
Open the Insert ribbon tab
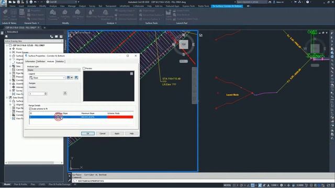coord(21,6)
